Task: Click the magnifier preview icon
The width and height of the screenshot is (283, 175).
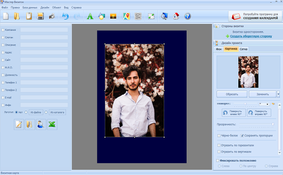Action: point(164,16)
